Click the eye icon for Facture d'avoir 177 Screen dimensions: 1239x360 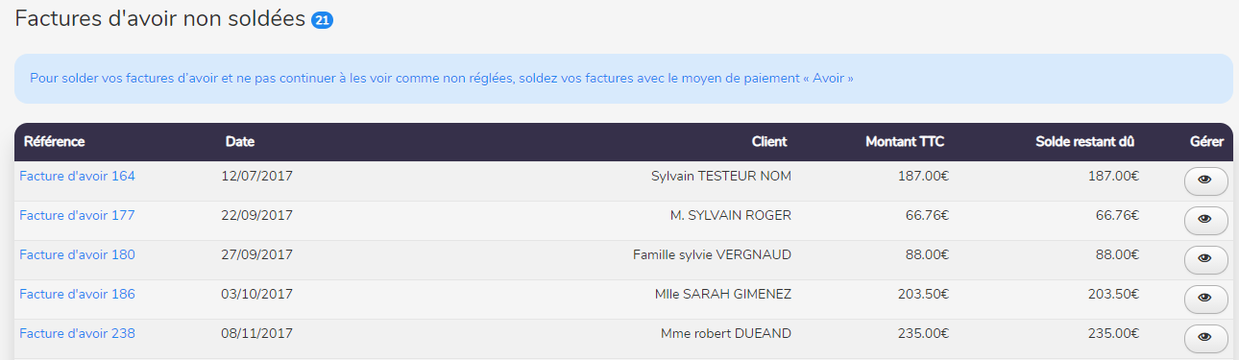click(x=1205, y=221)
